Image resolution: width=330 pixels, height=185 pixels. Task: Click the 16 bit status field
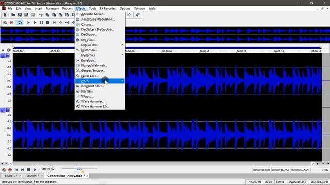[268, 182]
